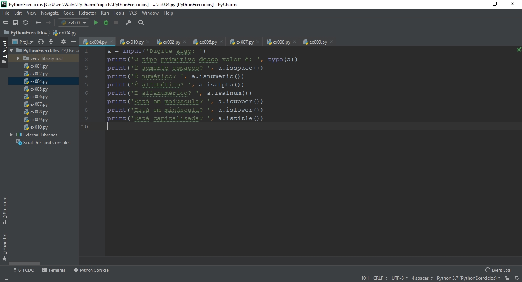Collapse the PythonExercicios root folder
522x282 pixels.
point(11,50)
